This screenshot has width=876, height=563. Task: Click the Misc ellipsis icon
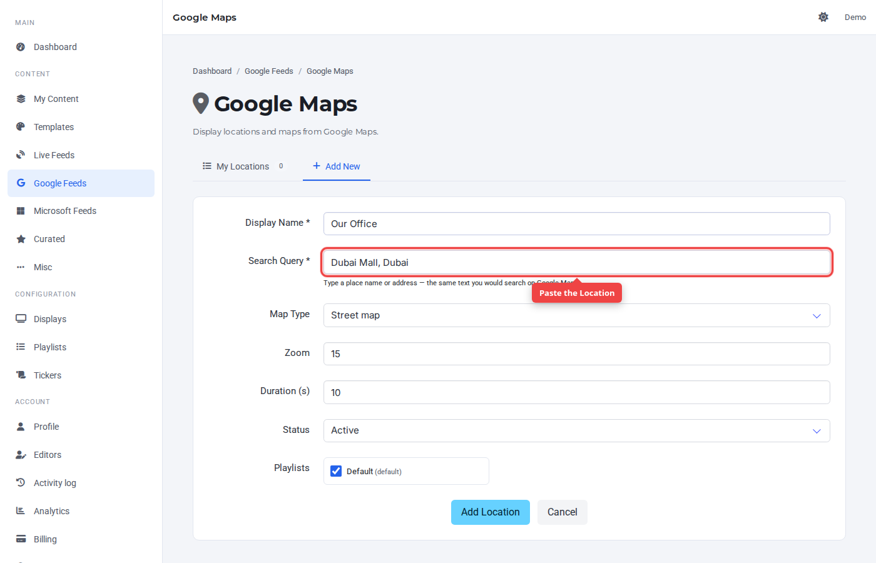click(21, 267)
